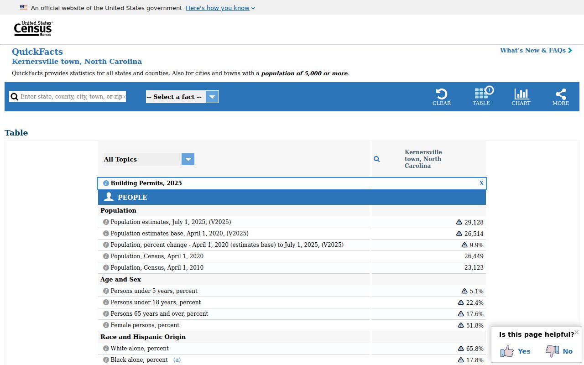The width and height of the screenshot is (584, 365).
Task: Click info icon for Building Permits, 2025
Action: point(106,183)
